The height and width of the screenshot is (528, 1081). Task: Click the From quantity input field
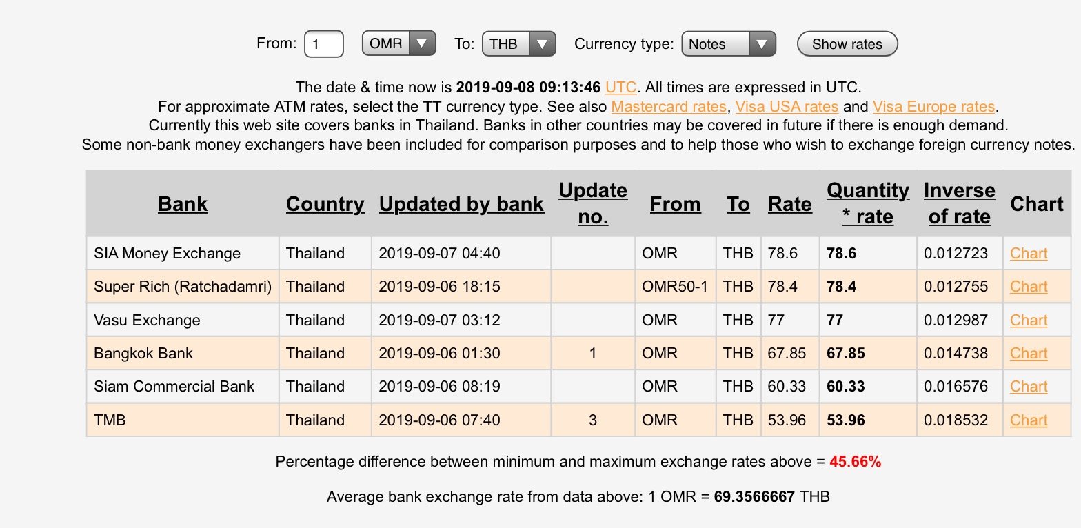tap(323, 44)
